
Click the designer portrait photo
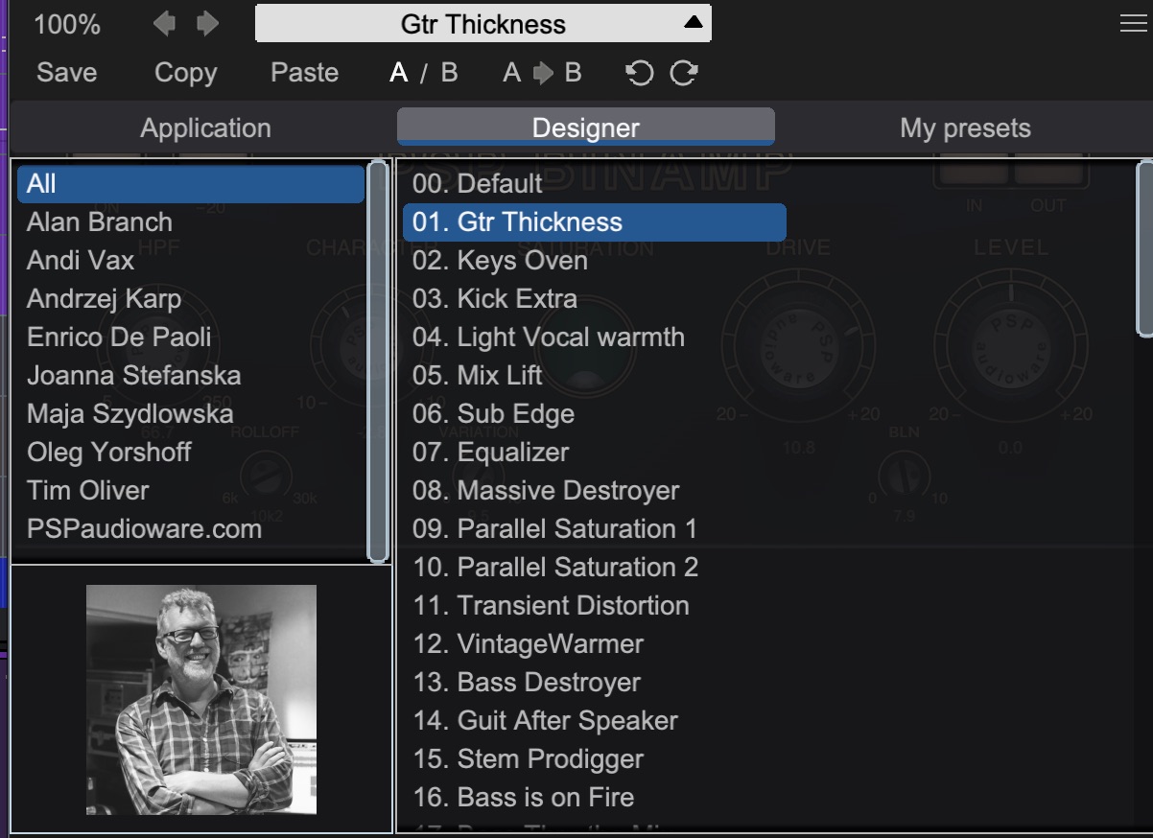coord(201,700)
